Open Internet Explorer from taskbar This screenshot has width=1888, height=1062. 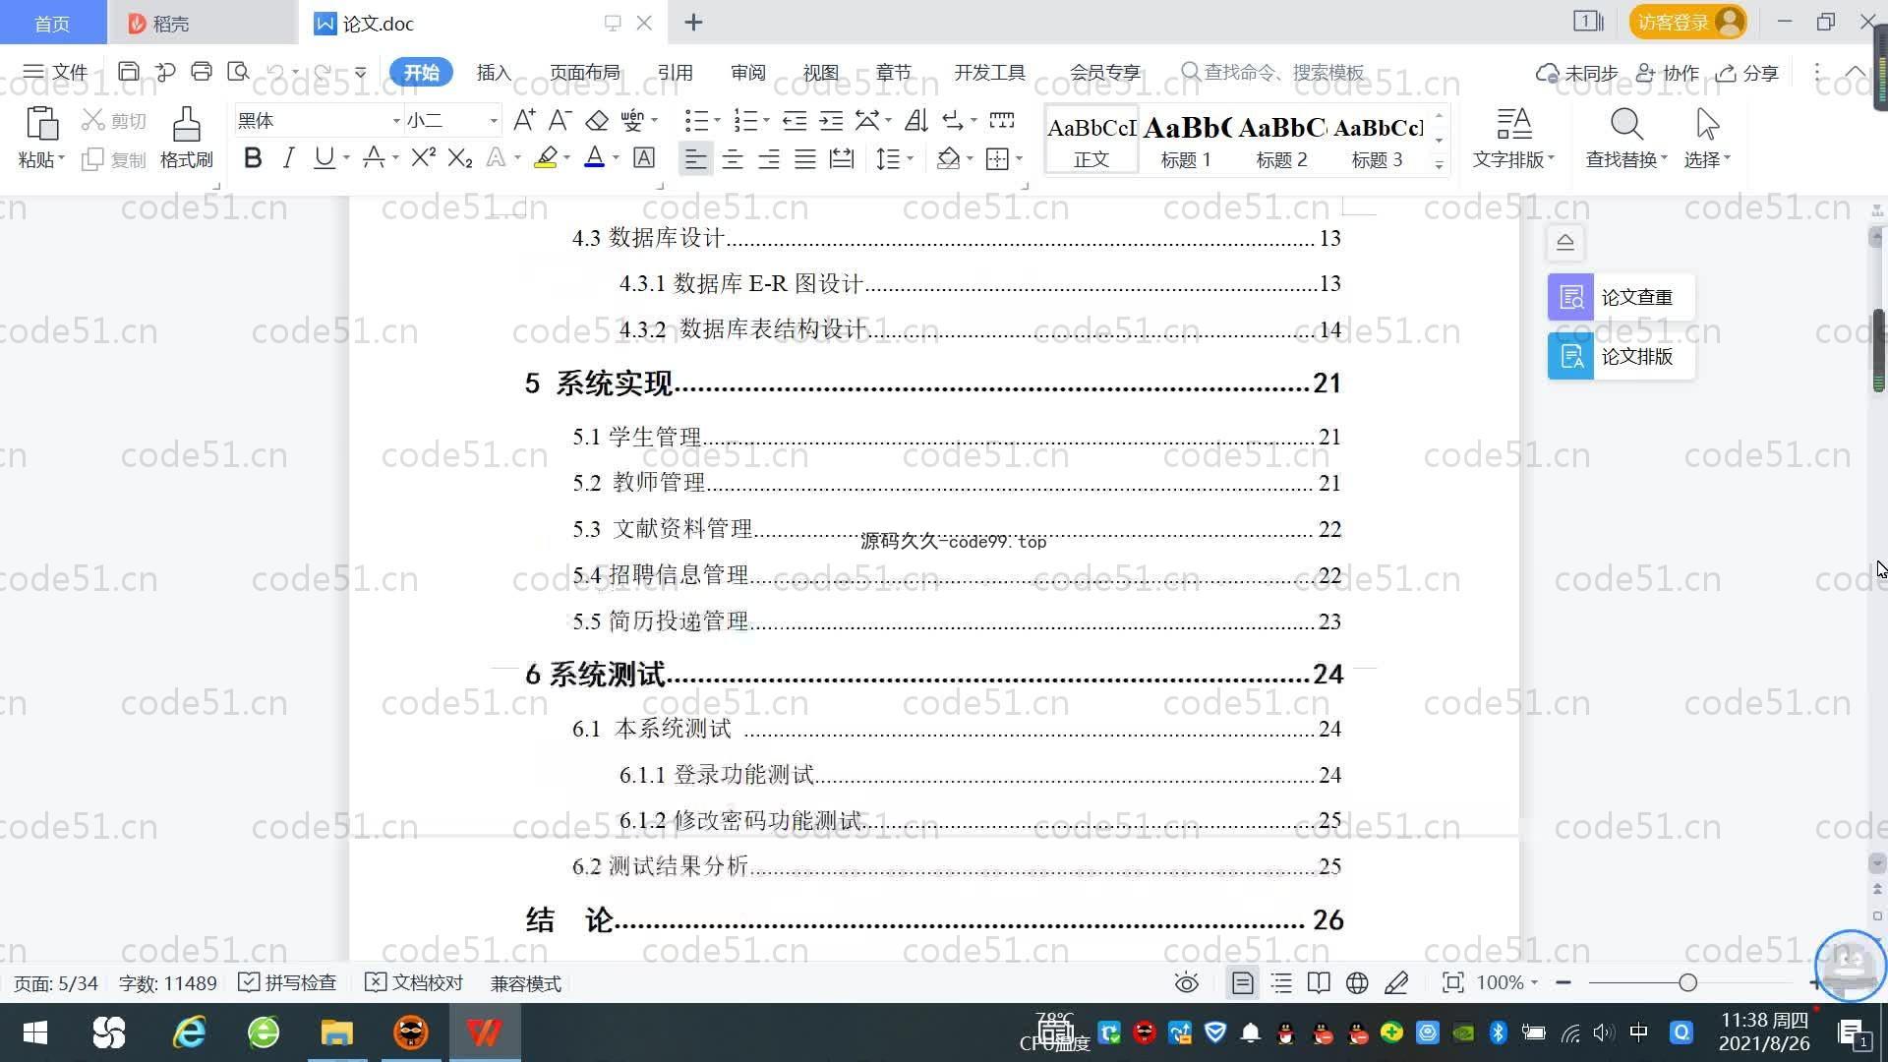click(x=189, y=1032)
